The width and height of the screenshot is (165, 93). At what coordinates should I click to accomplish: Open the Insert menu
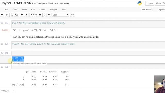[x=24, y=10]
